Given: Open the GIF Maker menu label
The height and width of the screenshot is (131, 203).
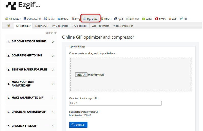Looking at the screenshot, I should 15,19.
